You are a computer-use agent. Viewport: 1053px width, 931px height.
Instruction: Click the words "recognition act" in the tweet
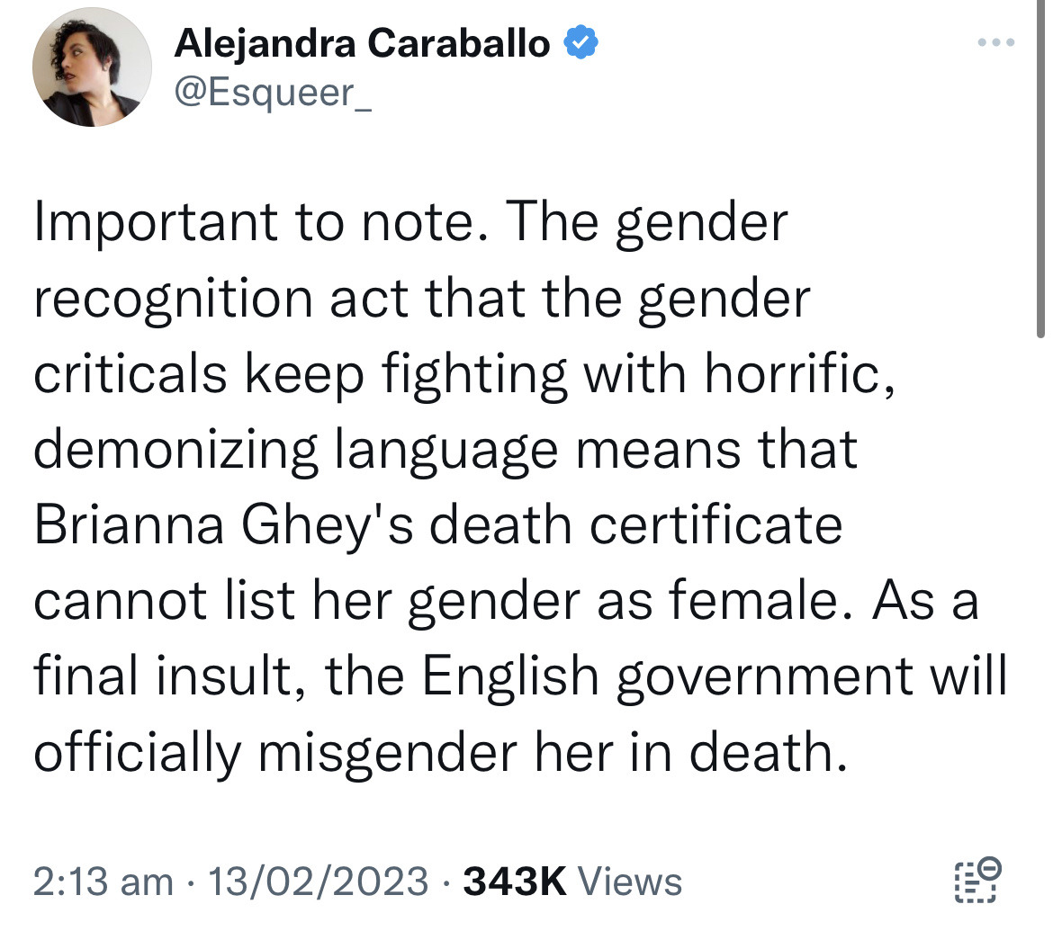220,300
